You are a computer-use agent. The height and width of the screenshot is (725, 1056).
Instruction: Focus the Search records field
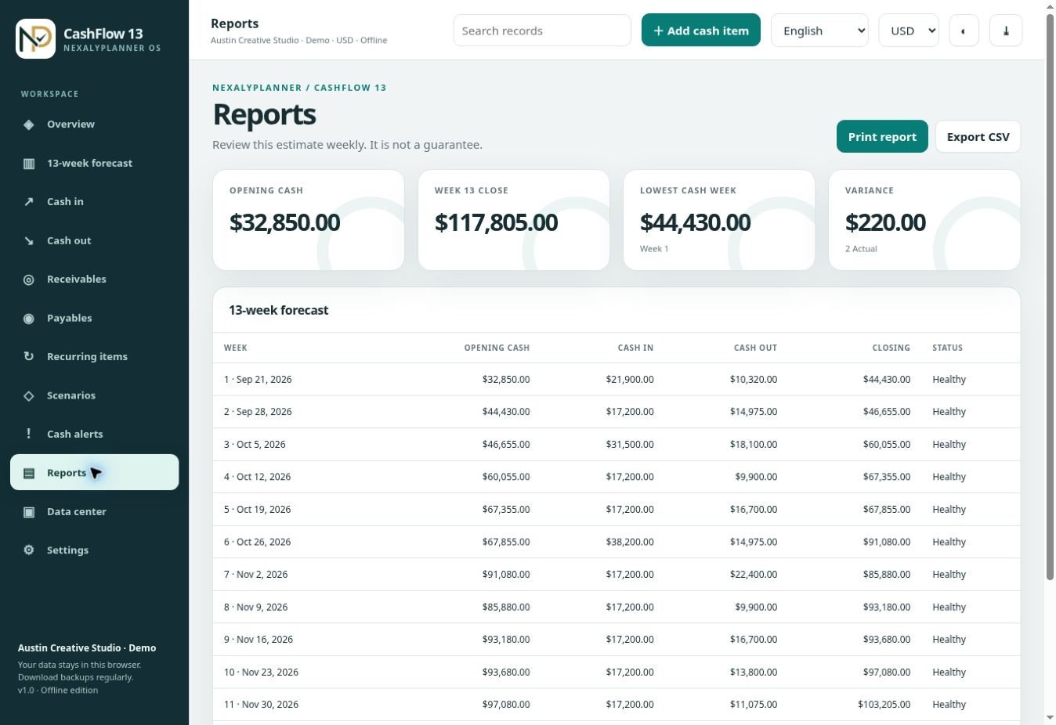[542, 31]
